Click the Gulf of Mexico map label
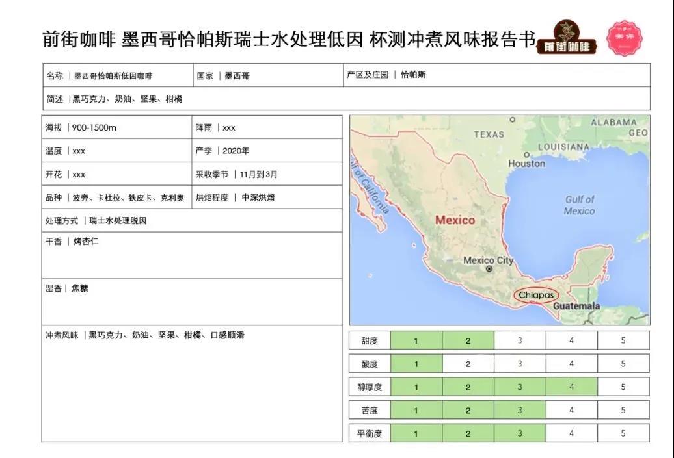Viewport: 674px width, 458px height. pyautogui.click(x=579, y=205)
